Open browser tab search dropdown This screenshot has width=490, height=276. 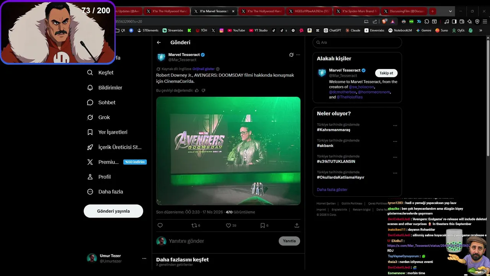click(450, 11)
